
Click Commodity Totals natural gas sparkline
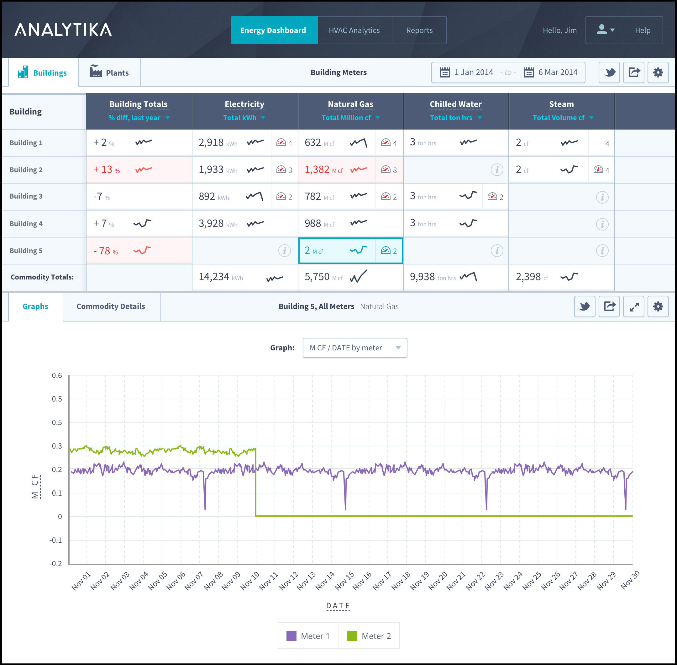pos(359,276)
